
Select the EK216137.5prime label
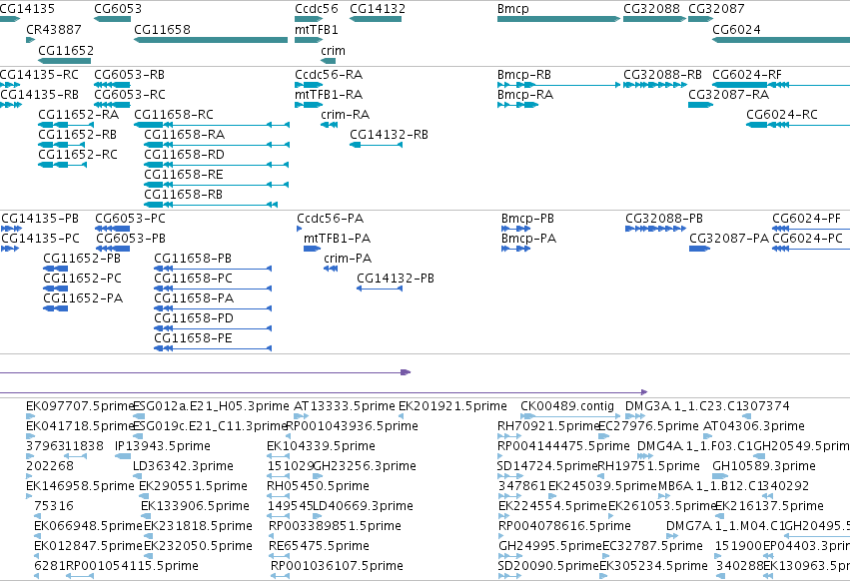coord(770,506)
